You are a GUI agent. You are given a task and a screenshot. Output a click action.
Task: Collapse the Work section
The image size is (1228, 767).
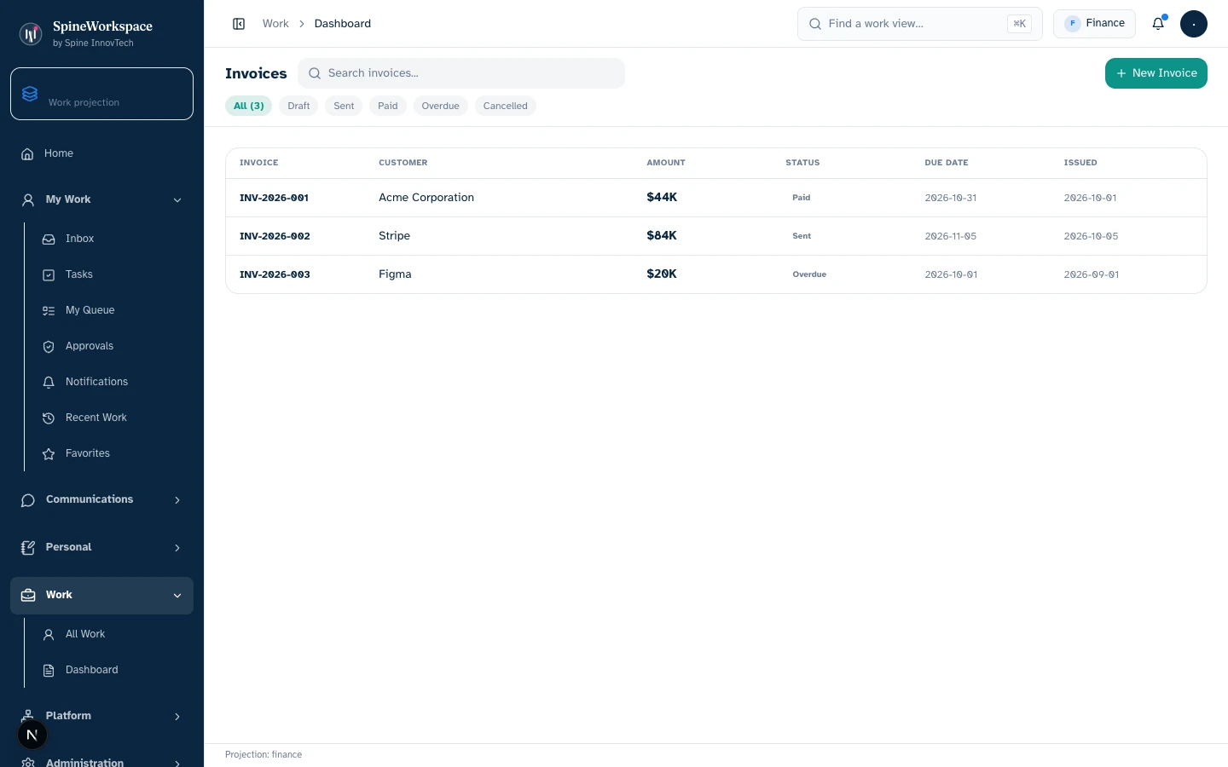click(x=101, y=595)
